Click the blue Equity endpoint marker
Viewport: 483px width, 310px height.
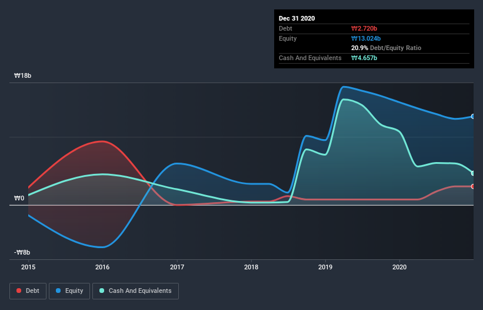click(473, 116)
